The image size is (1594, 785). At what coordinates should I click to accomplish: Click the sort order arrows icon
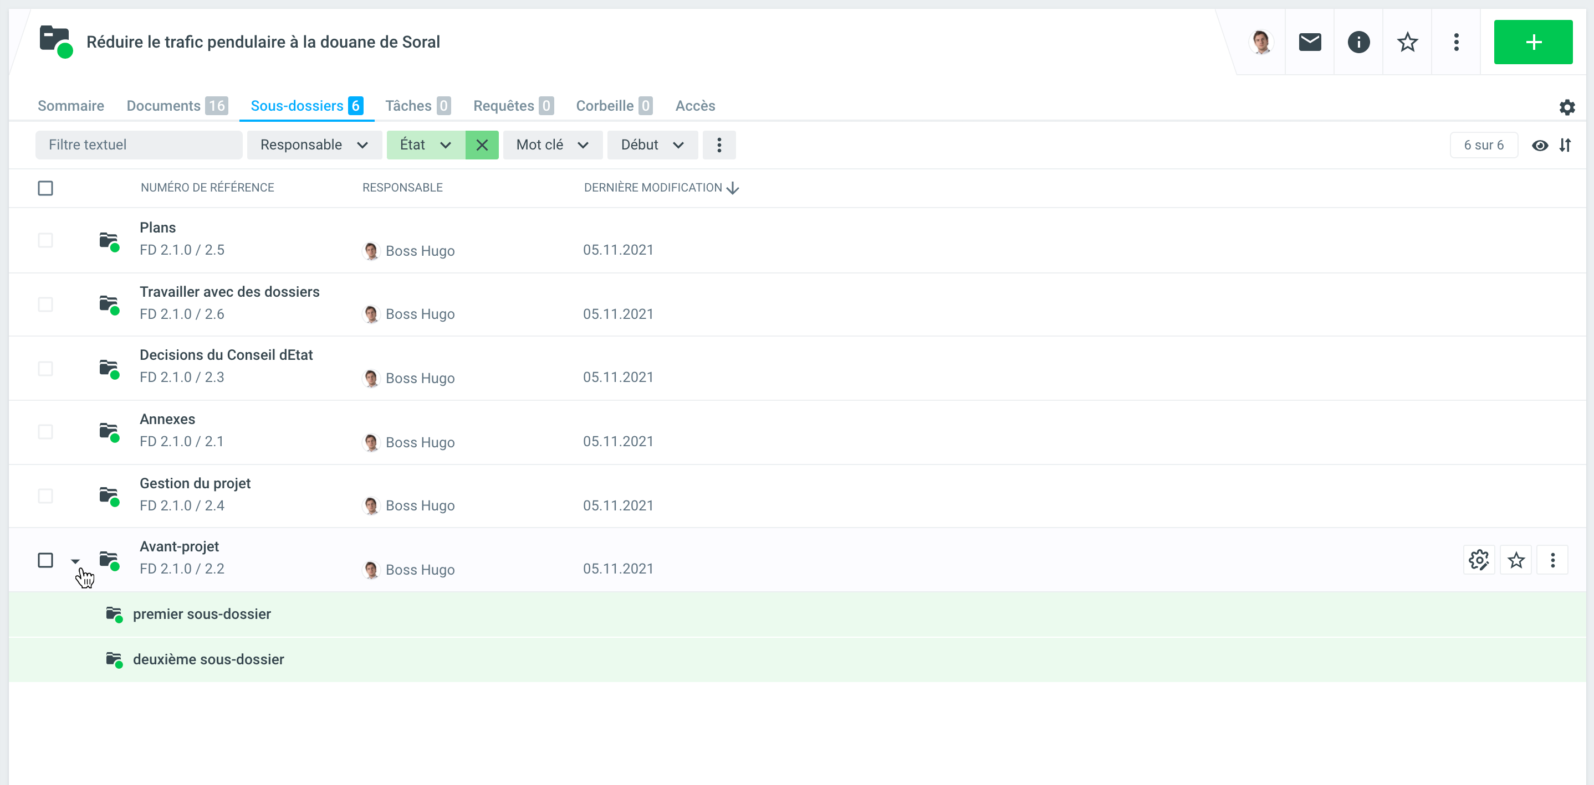pos(1565,145)
